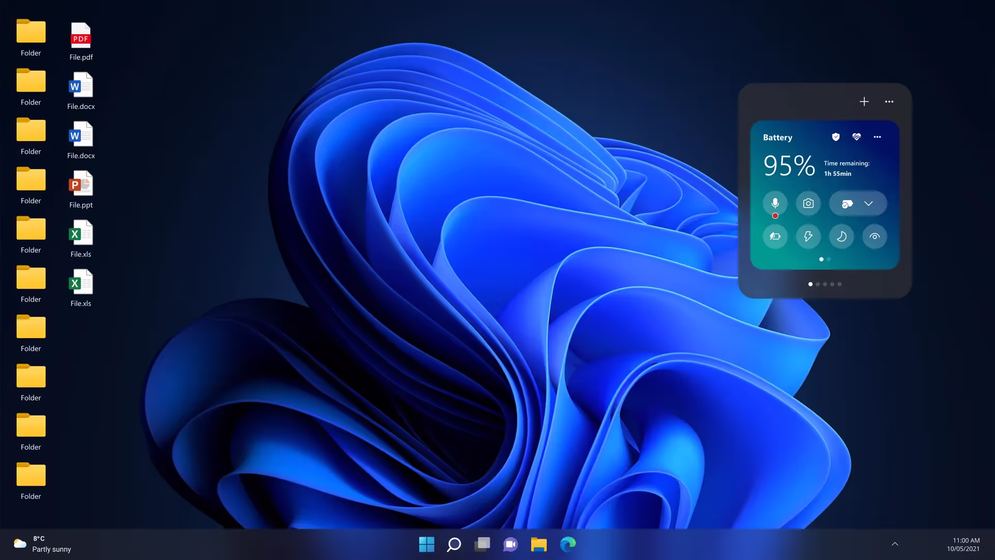
Task: Click the lightning bolt performance button
Action: (x=808, y=236)
